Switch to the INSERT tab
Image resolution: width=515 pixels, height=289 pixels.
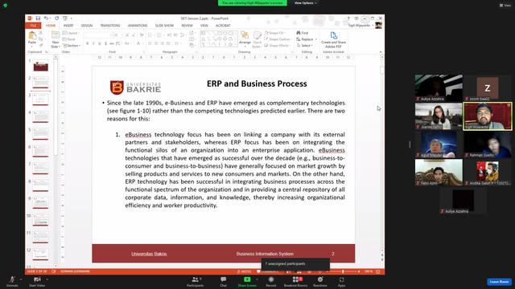68,25
